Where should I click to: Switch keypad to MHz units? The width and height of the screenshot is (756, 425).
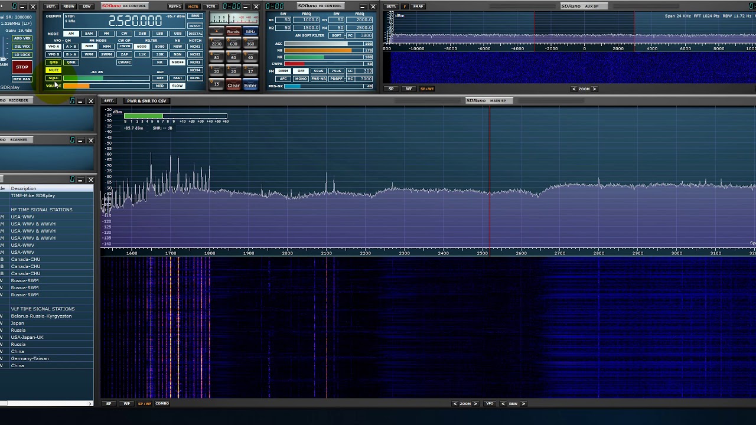(250, 31)
